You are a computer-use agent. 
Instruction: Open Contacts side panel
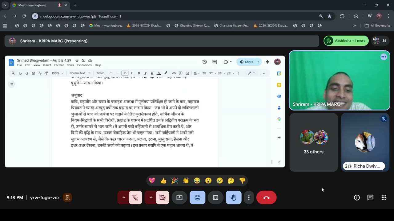point(279,108)
